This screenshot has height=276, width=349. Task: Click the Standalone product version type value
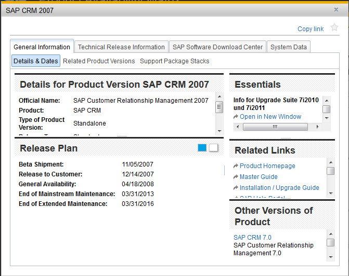(89, 123)
